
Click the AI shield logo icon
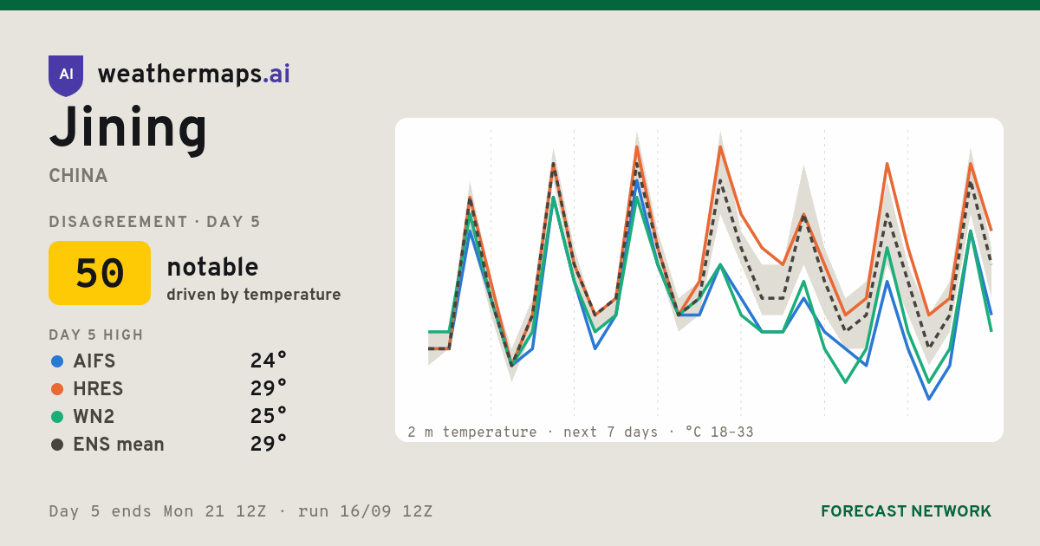tap(66, 75)
